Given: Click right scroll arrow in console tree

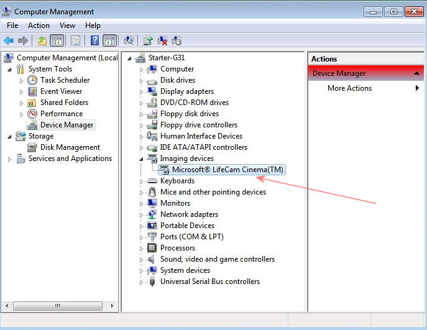Looking at the screenshot, I should point(112,306).
